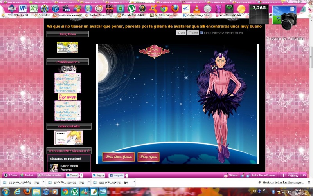Click the Facebook Me gusta button

point(117,175)
